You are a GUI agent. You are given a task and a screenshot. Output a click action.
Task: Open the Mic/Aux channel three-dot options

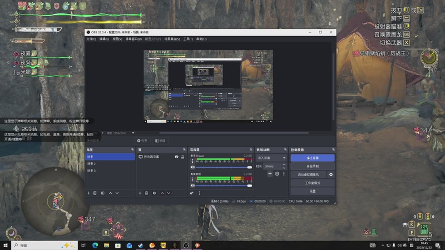(x=192, y=161)
